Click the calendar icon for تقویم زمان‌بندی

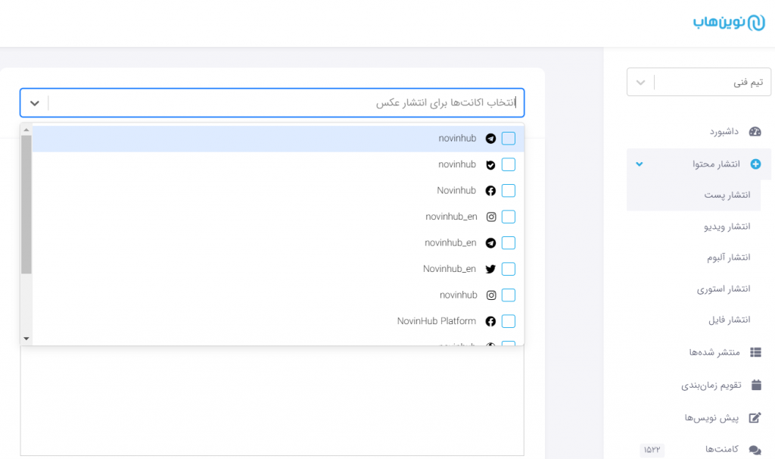[756, 385]
